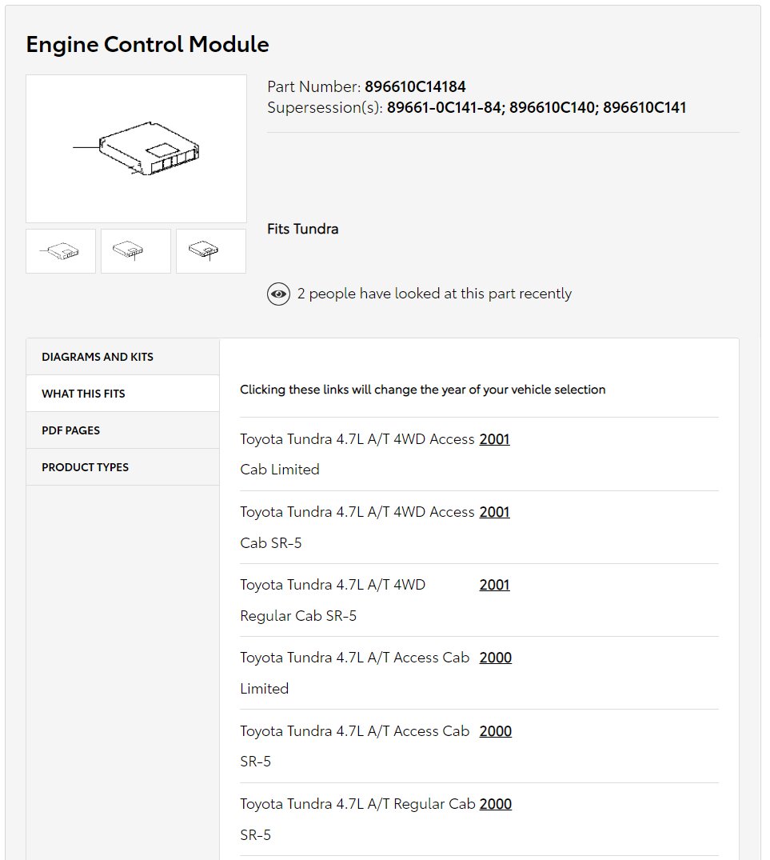Click the part number 896610C14184
The width and height of the screenshot is (770, 860).
[x=416, y=86]
